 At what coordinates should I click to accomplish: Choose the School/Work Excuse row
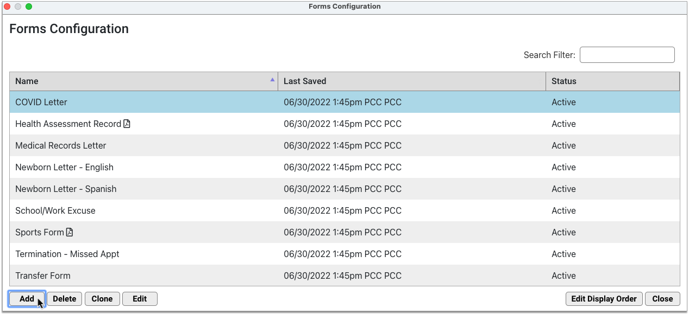344,210
